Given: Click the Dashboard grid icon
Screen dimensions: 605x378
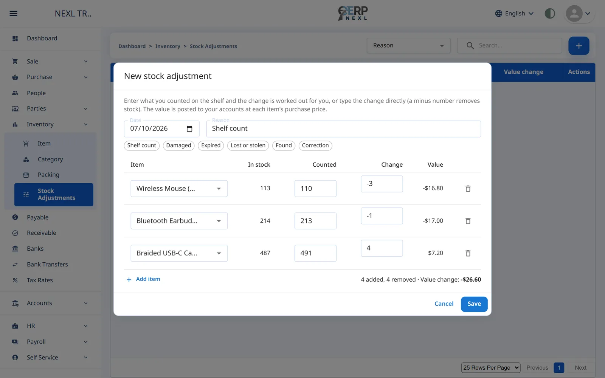Looking at the screenshot, I should 15,39.
